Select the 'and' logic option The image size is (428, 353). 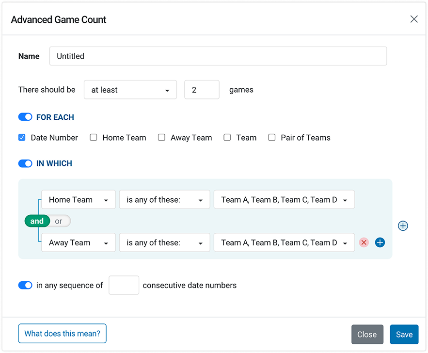[37, 221]
